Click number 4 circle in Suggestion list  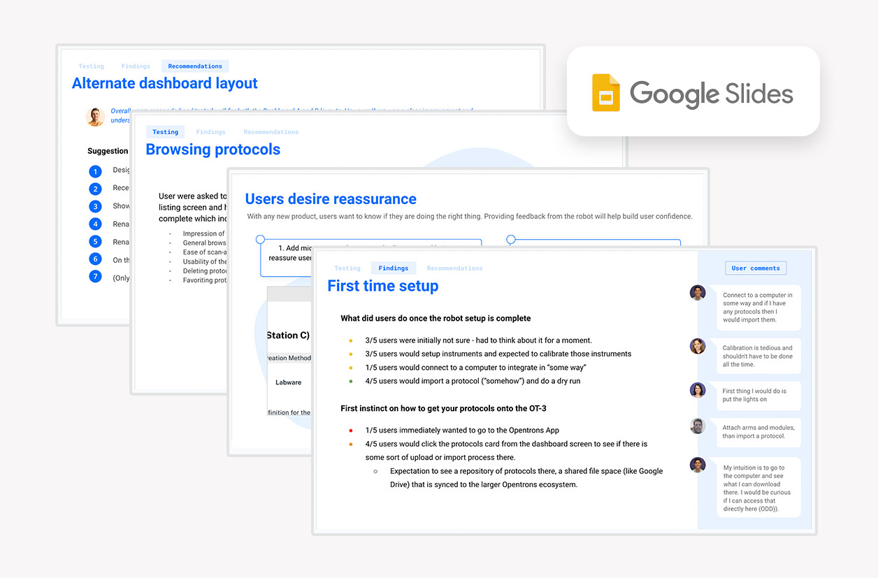click(x=96, y=224)
